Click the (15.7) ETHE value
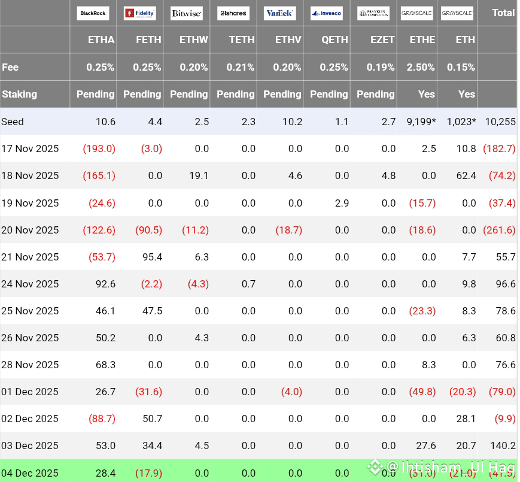 click(x=422, y=203)
